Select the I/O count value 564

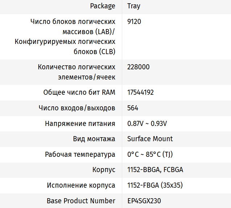(x=133, y=108)
